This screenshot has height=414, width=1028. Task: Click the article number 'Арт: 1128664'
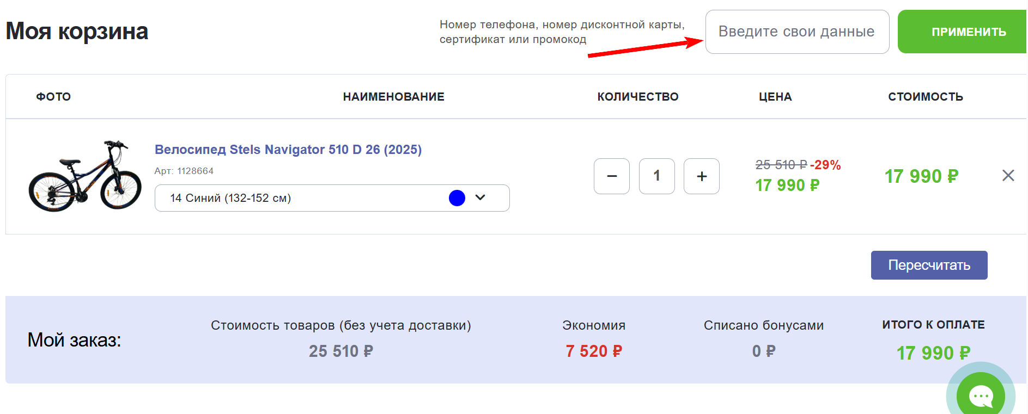tap(184, 170)
